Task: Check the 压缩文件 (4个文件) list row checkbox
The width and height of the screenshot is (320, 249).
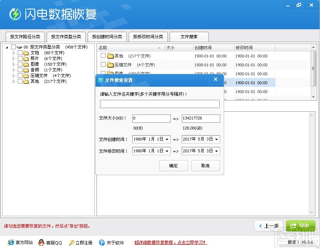Action: pos(103,65)
